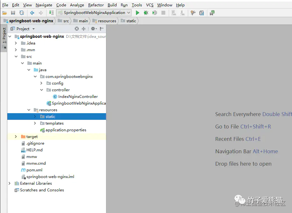292x213 pixels.
Task: Open the Help menu
Action: [x=180, y=5]
